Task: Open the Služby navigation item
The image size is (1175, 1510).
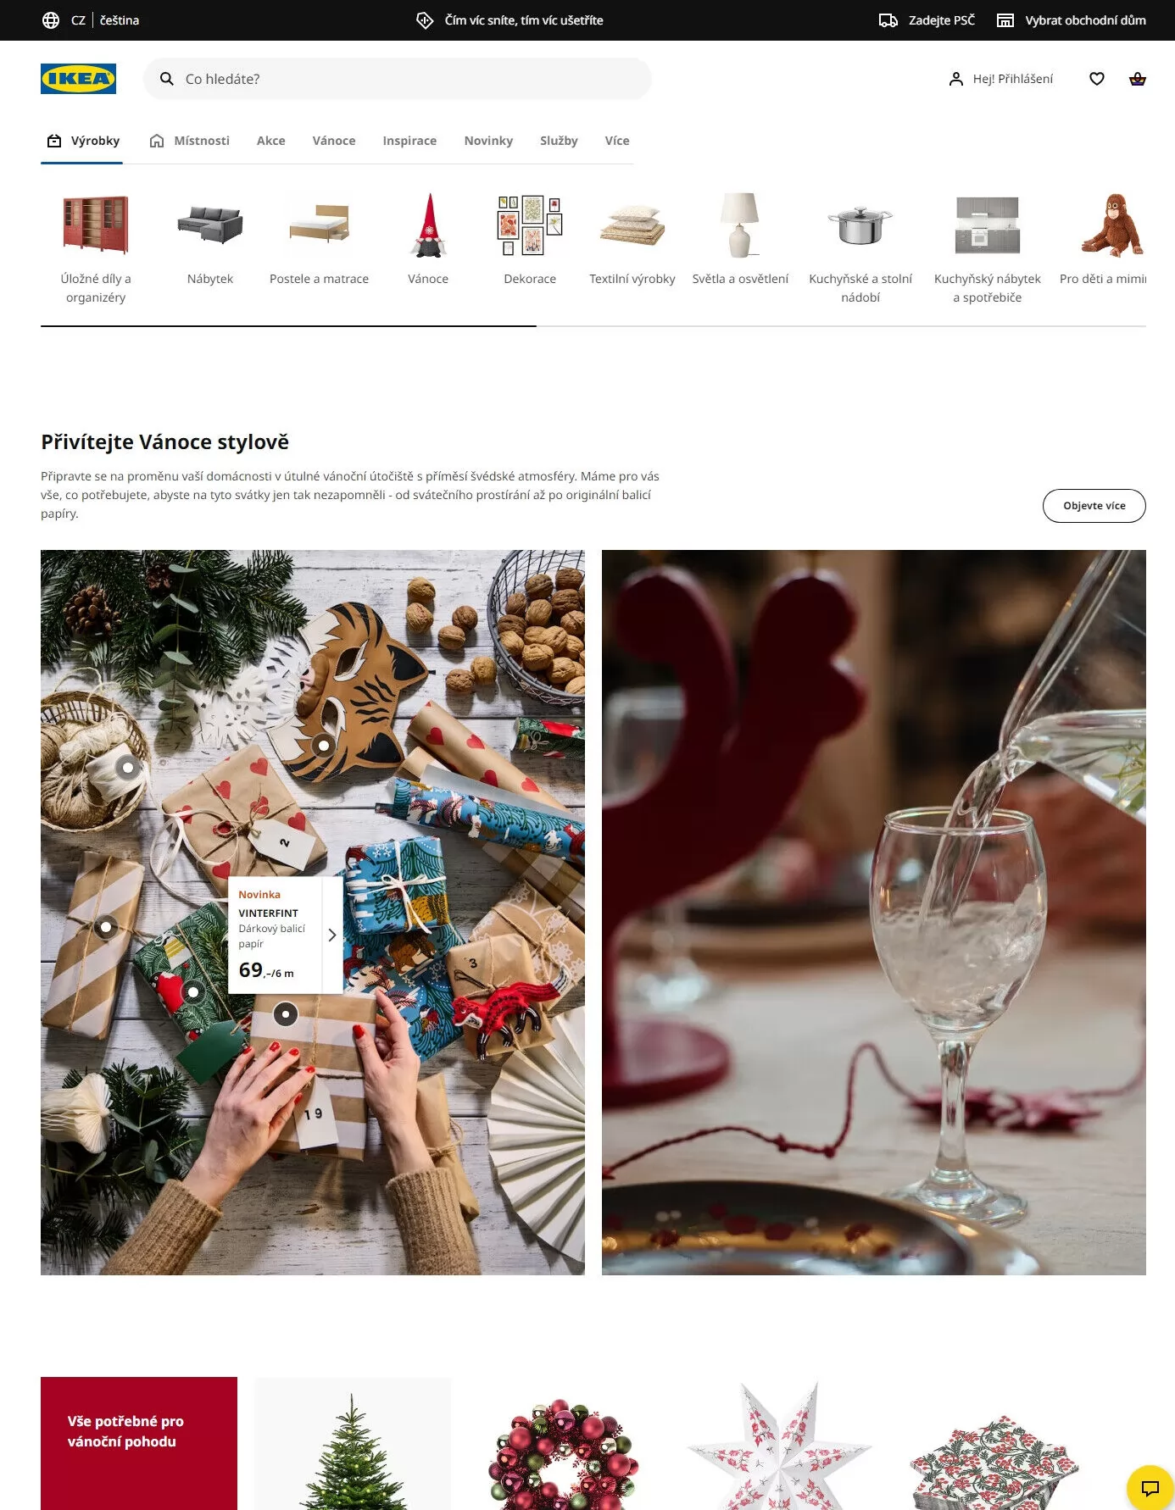Action: (x=559, y=141)
